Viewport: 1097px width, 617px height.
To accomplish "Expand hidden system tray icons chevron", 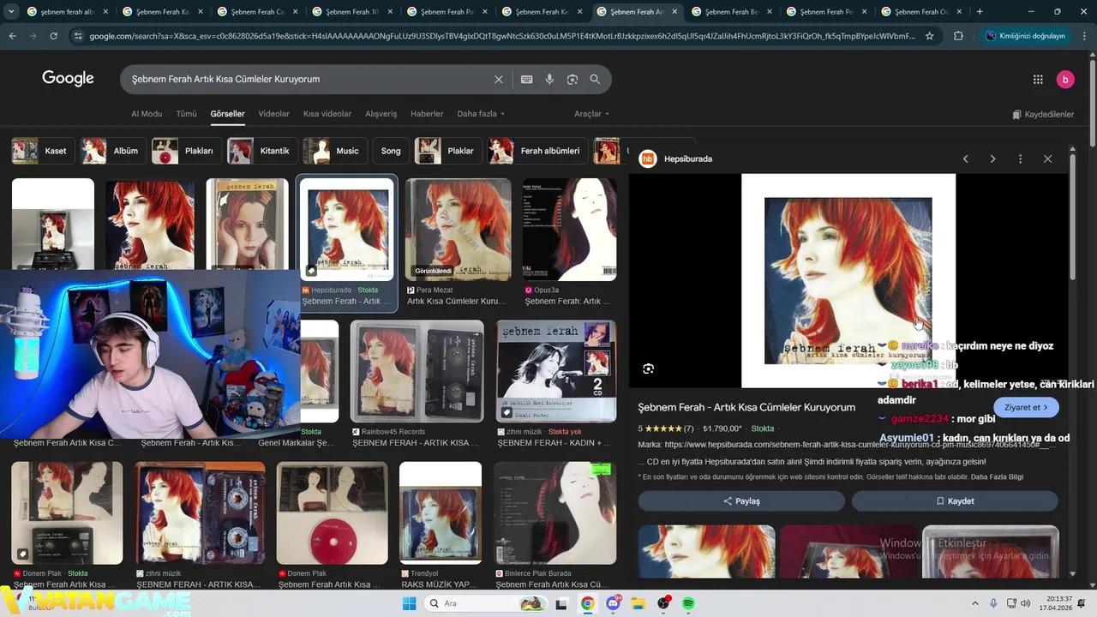I will [x=974, y=603].
